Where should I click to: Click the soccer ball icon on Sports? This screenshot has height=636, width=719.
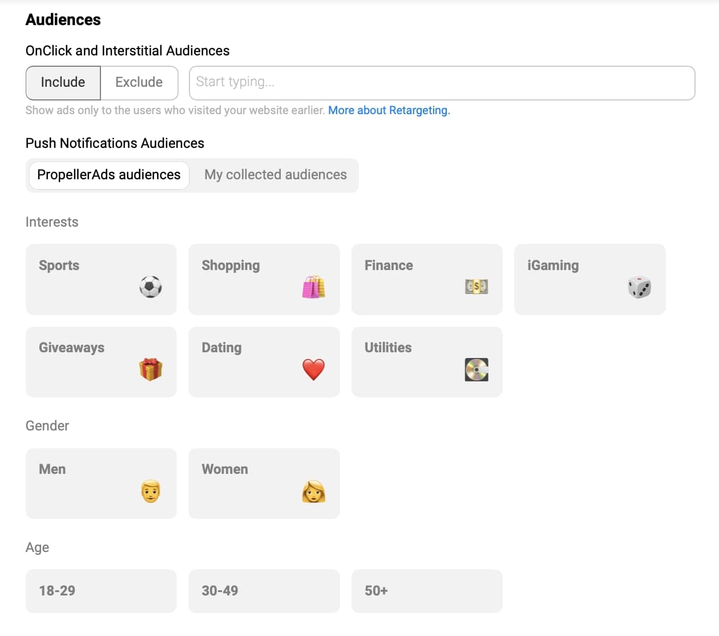point(151,287)
